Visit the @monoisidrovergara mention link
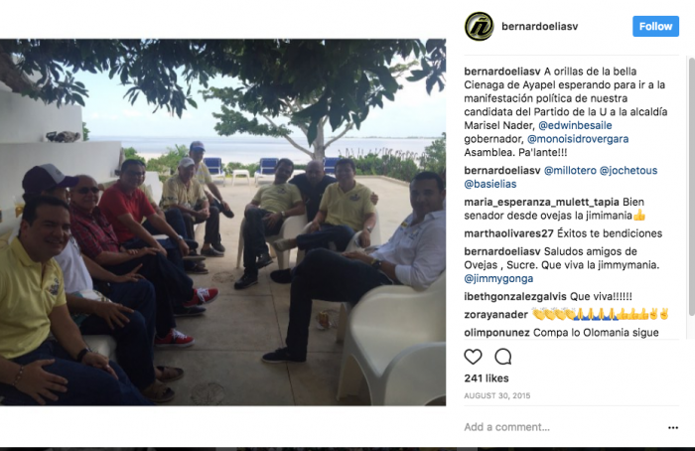This screenshot has width=695, height=451. pos(578,139)
